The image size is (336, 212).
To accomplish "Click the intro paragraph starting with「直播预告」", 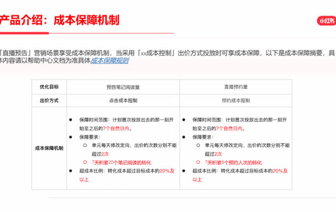I will (167, 57).
